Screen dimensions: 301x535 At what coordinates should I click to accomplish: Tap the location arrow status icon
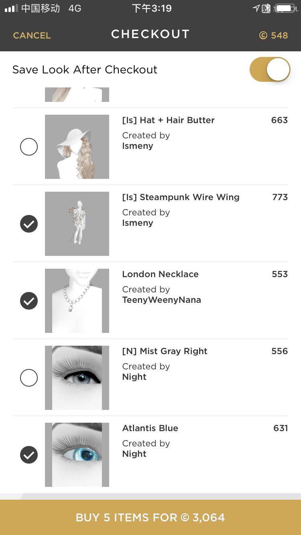(256, 8)
